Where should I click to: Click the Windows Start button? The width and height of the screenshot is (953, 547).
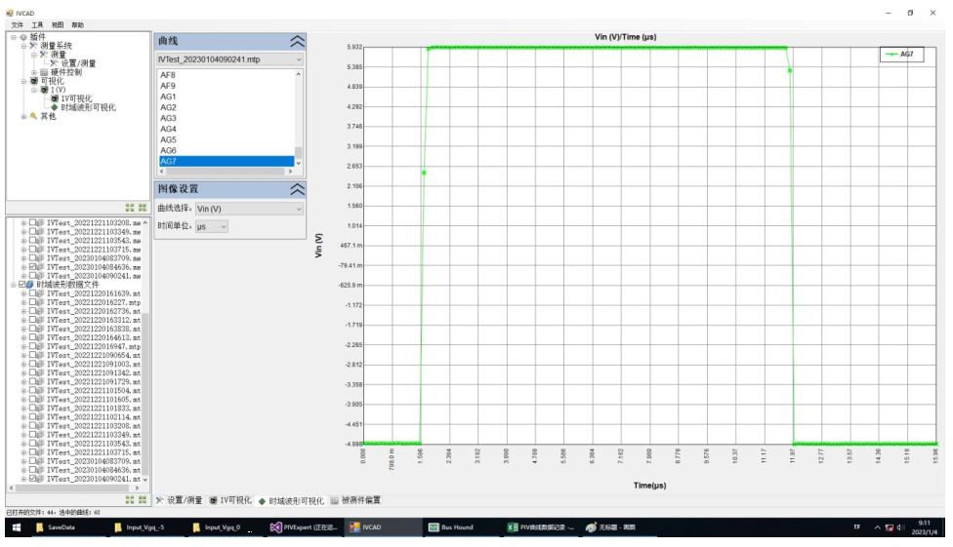click(15, 527)
